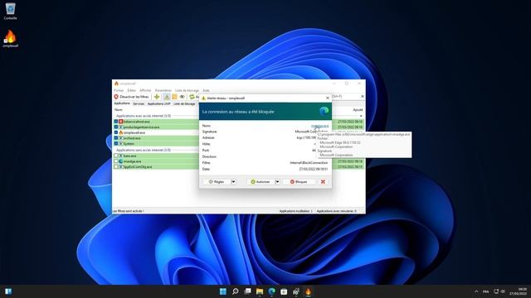Open the Afficher menu
Screen dimensions: 531x298
pos(145,90)
